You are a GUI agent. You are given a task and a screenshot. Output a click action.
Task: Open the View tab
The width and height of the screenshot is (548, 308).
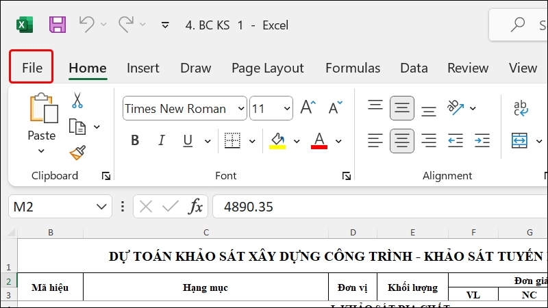point(523,68)
